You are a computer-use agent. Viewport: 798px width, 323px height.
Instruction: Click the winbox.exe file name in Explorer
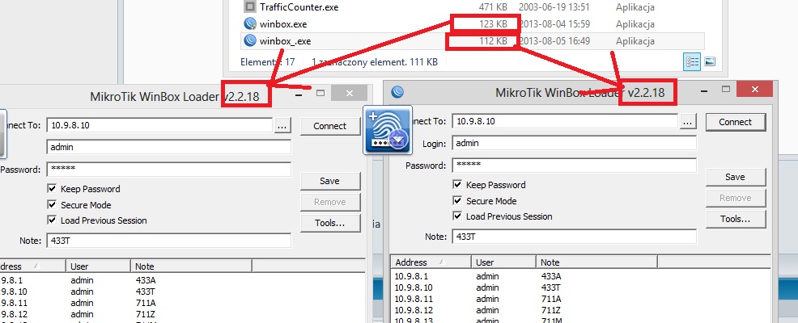click(283, 24)
